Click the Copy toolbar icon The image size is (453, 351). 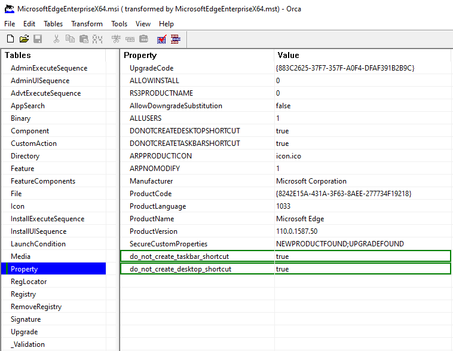coord(70,39)
